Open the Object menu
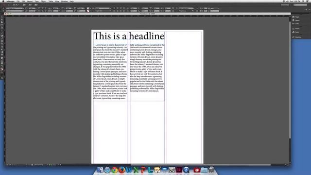 [x=43, y=1]
